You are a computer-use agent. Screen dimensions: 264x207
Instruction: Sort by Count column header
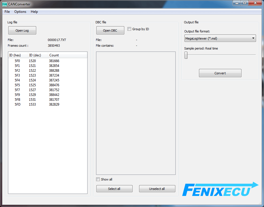pyautogui.click(x=54, y=55)
